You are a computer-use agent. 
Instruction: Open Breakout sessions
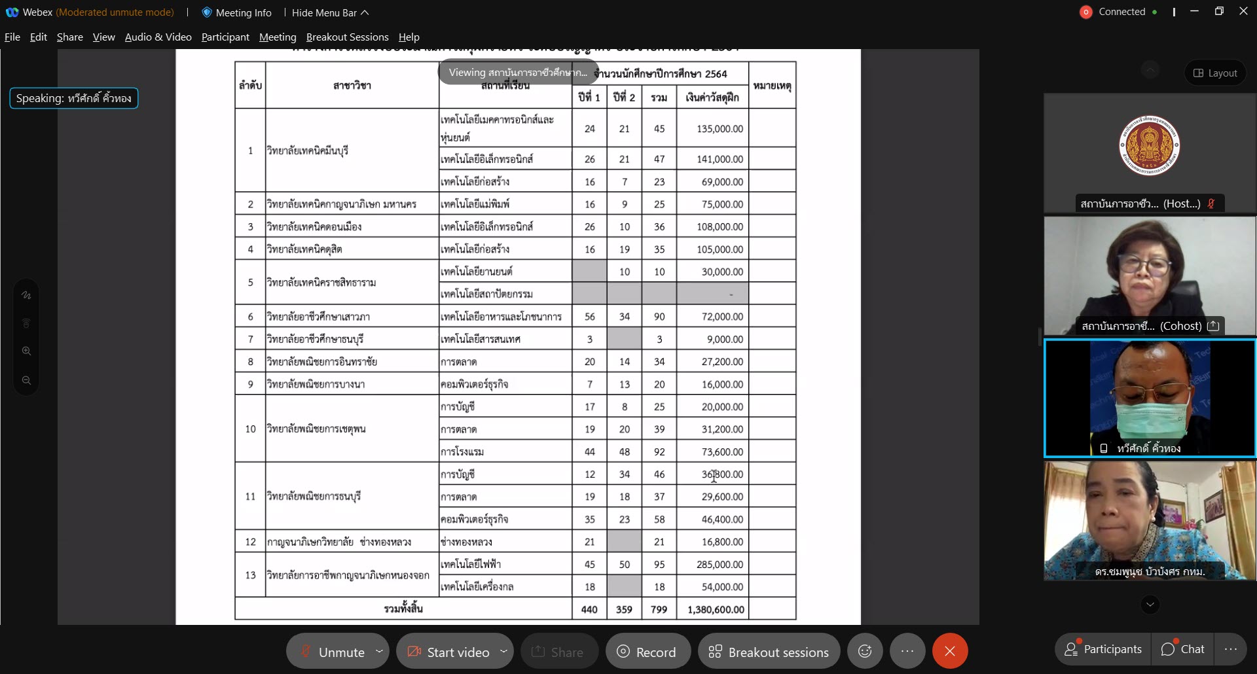pyautogui.click(x=769, y=652)
